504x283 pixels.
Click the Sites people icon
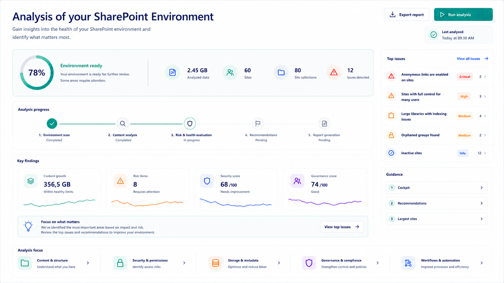(230, 72)
